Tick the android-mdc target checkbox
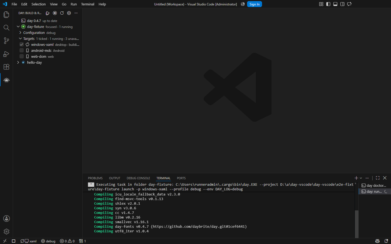The height and width of the screenshot is (244, 391). pyautogui.click(x=22, y=50)
